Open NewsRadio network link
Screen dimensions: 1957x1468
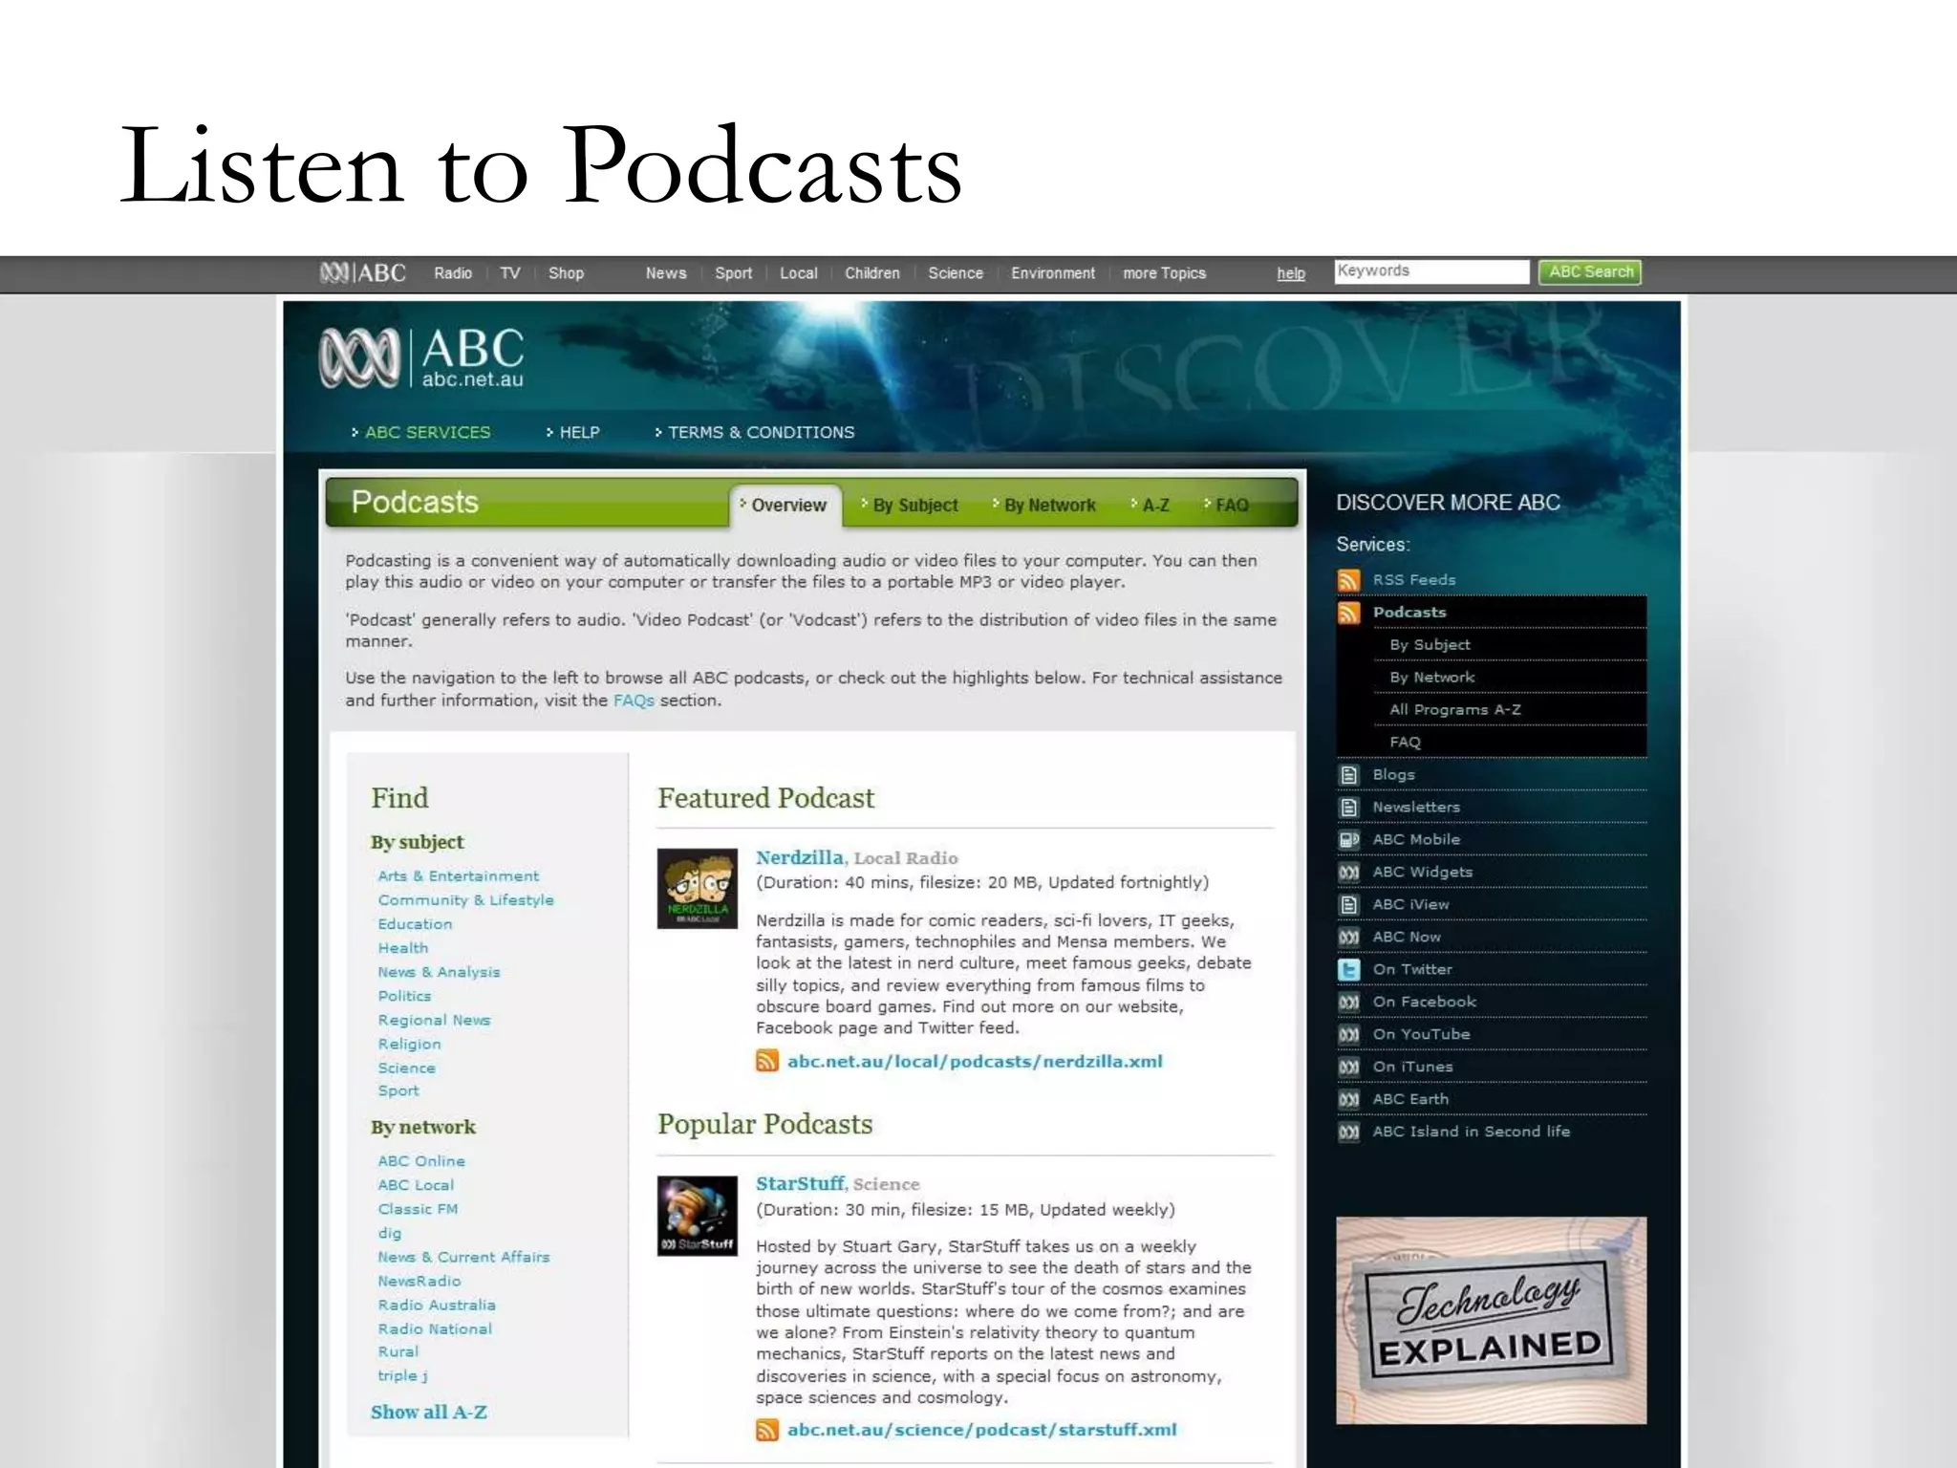coord(419,1282)
